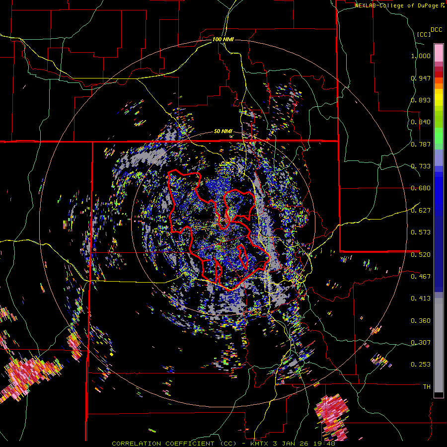Screen dimensions: 447x447
Task: Select the 0.307 scale value
Action: coord(421,343)
